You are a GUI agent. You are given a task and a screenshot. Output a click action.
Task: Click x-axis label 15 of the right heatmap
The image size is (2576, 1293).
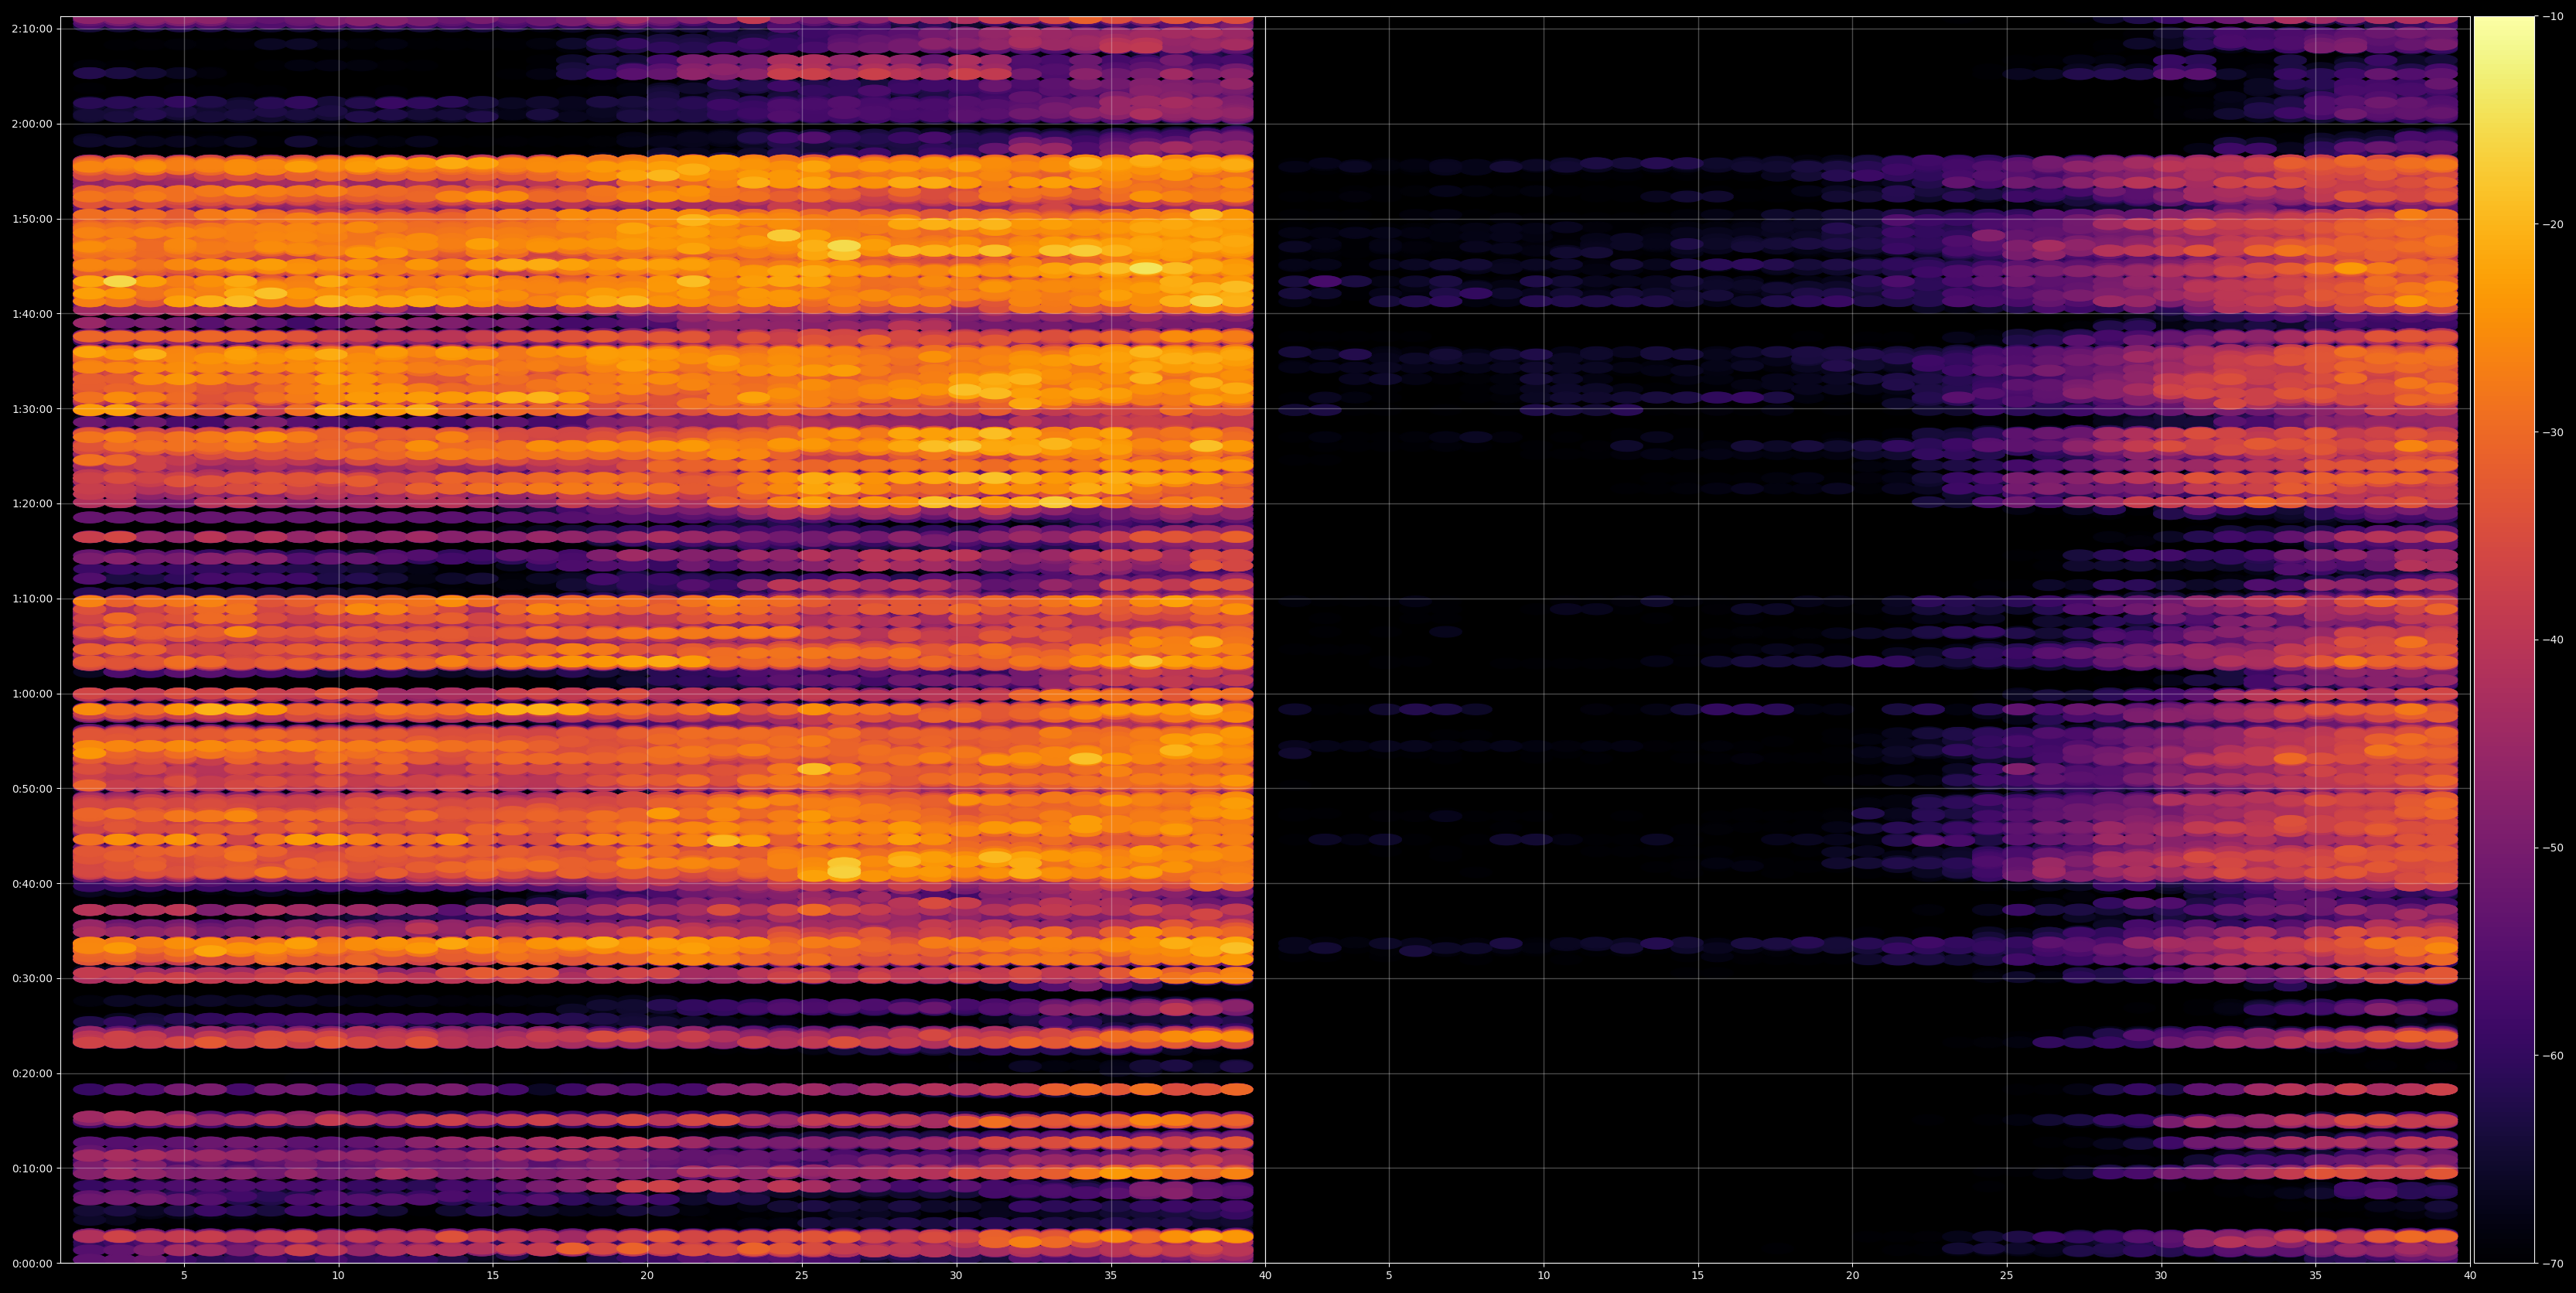pos(1698,1276)
